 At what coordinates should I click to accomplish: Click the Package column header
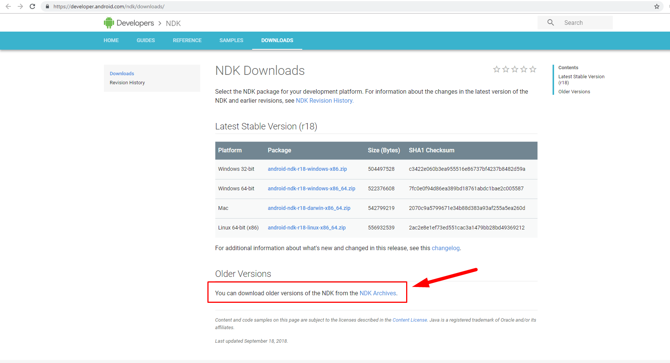[x=279, y=150]
